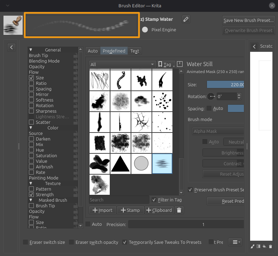Toggle Eraser switch size checkbox
278x256 pixels.
pos(25,242)
